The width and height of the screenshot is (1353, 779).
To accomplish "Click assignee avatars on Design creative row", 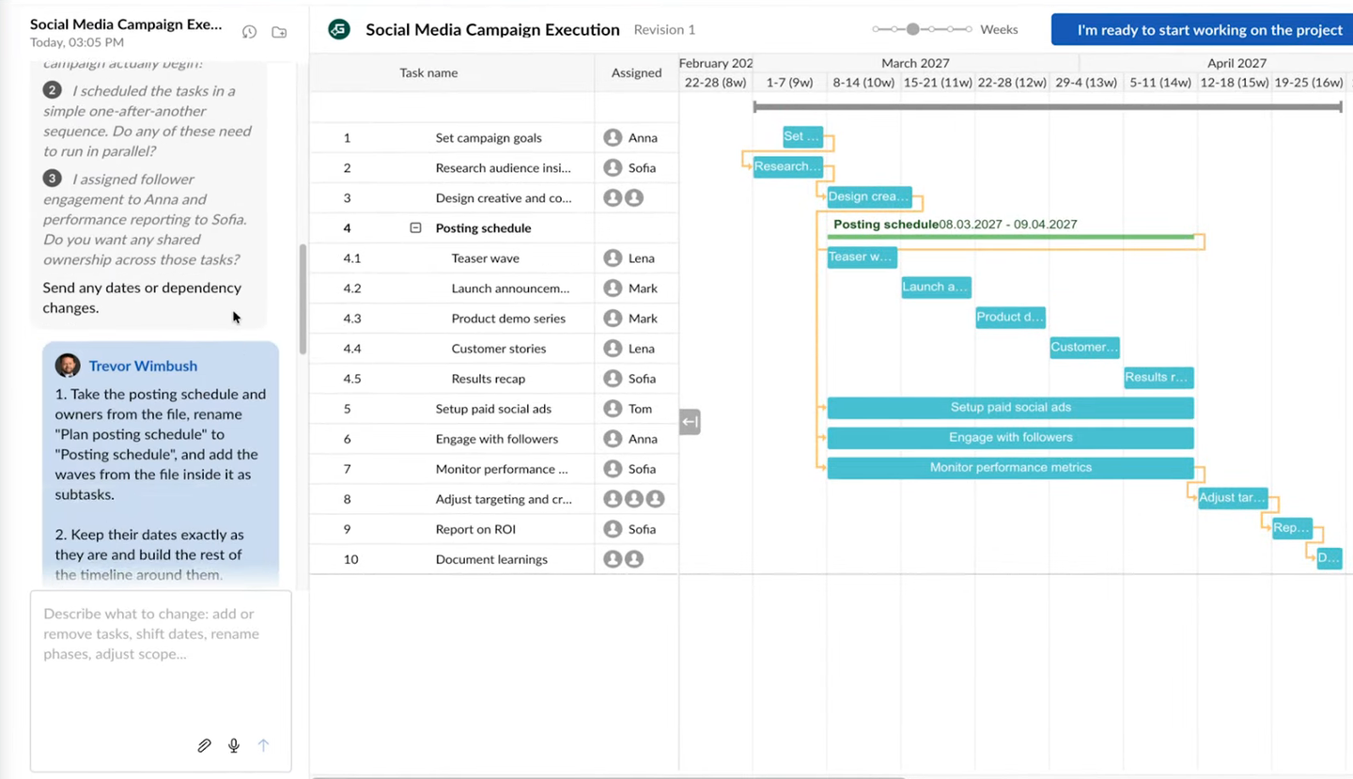I will 624,198.
